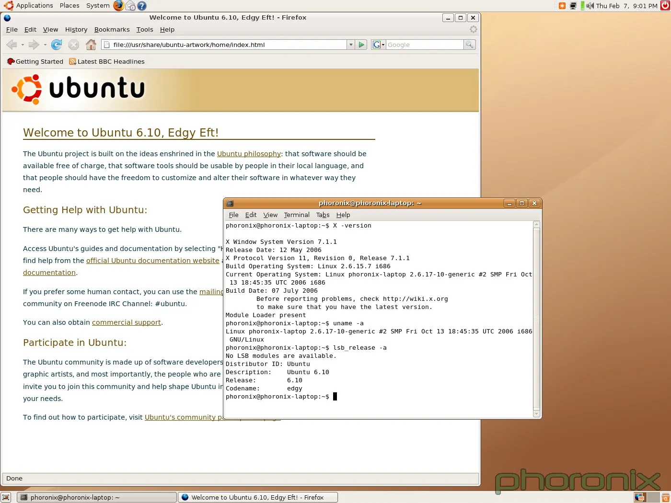Click the Stop loading icon in Firefox
This screenshot has width=671, height=503.
point(73,45)
